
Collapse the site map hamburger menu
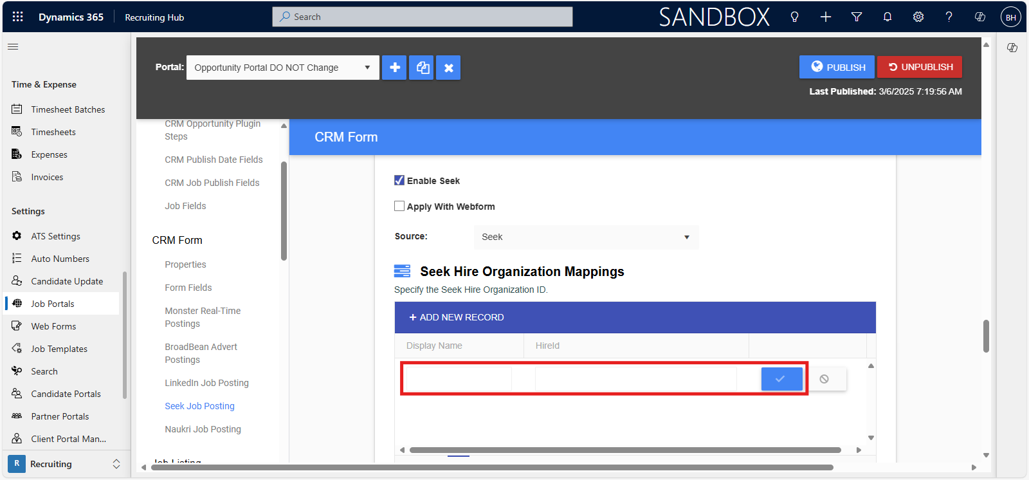pyautogui.click(x=13, y=46)
